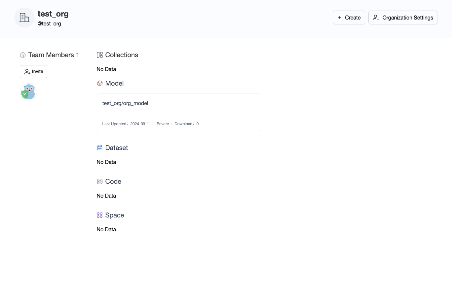Select the test_org organization title
452x304 pixels.
coord(53,14)
